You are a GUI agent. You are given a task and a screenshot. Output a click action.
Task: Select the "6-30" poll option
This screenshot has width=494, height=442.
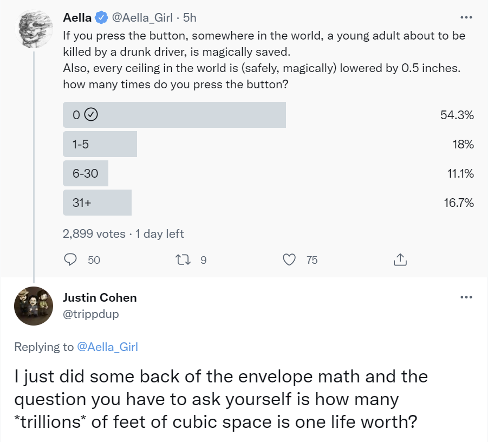[x=86, y=174]
